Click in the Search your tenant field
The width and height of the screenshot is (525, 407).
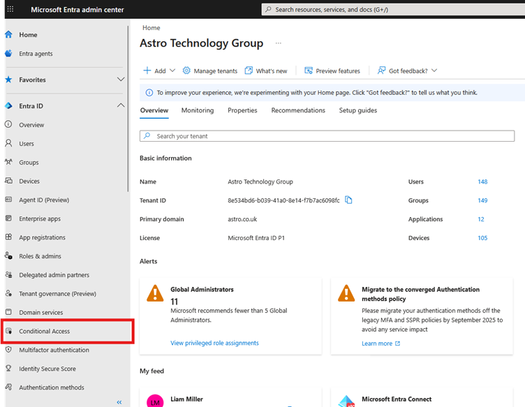tap(327, 136)
